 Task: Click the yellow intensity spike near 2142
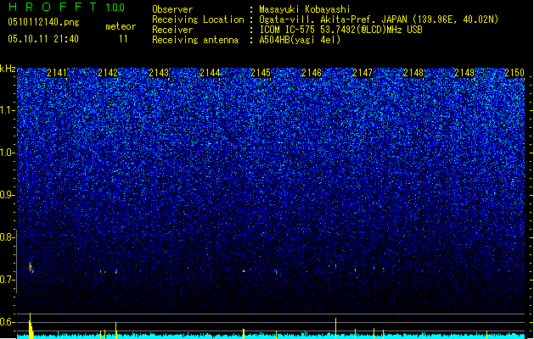[116, 330]
